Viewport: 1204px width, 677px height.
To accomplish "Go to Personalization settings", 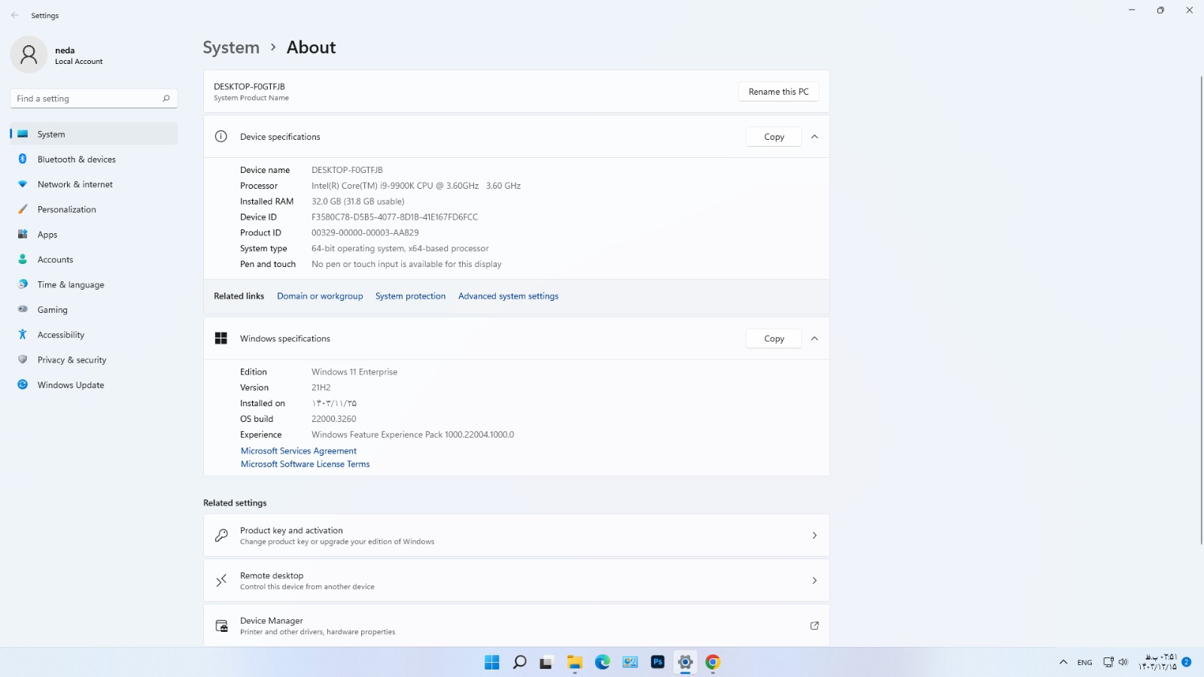I will coord(66,210).
